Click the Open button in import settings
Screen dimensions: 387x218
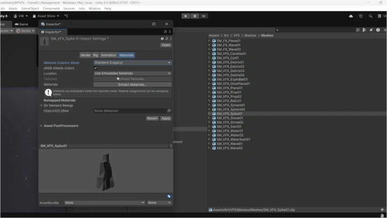pos(166,45)
